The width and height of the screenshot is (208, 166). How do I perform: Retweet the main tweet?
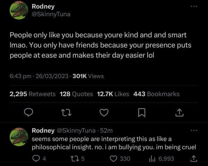click(x=66, y=111)
